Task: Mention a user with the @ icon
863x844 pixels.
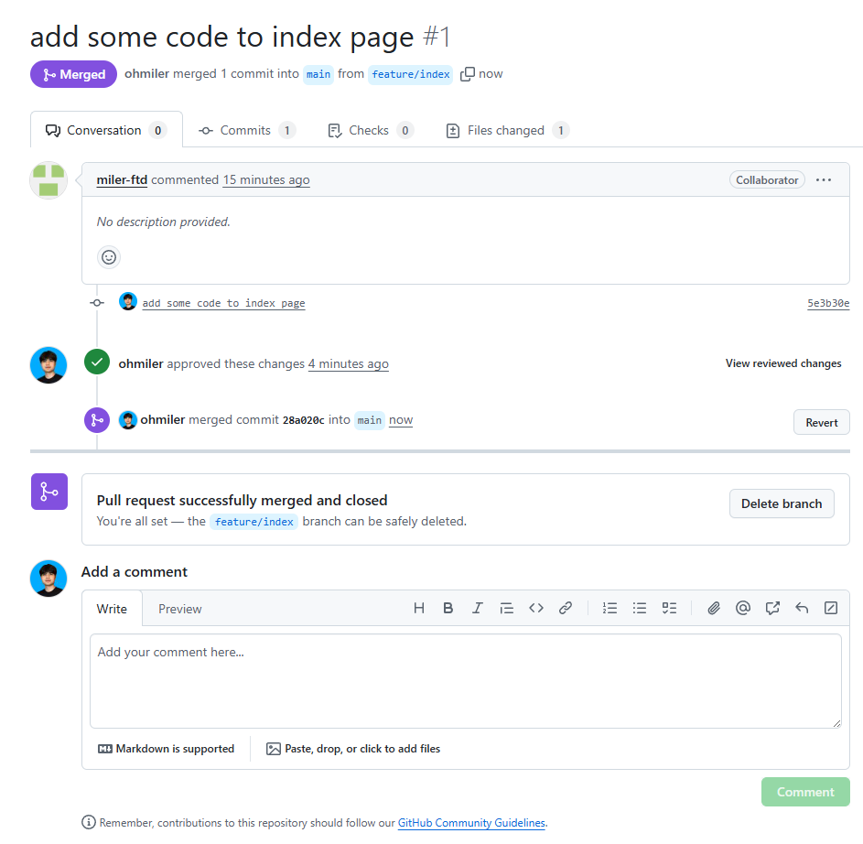Action: 743,608
